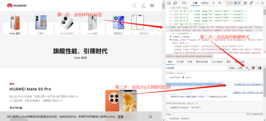The height and width of the screenshot is (121, 266).
Task: Open the search icon on Huawei page
Action: pos(134,6)
